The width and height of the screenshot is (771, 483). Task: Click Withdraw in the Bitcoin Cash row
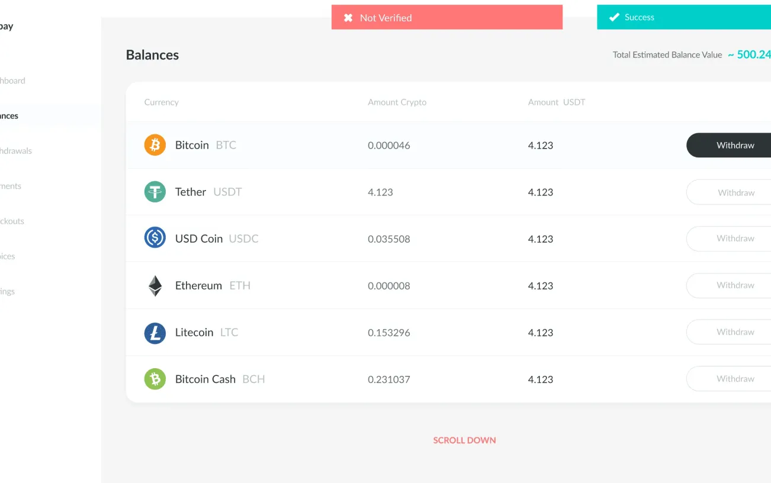click(x=729, y=379)
